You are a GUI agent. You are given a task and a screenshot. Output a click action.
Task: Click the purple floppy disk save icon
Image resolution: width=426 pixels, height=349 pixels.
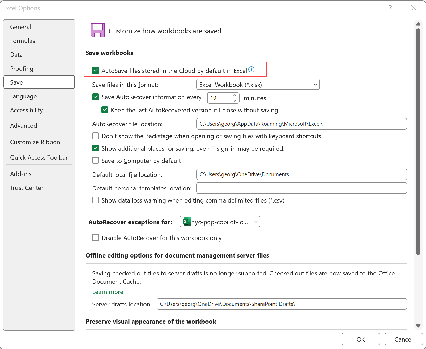click(98, 30)
